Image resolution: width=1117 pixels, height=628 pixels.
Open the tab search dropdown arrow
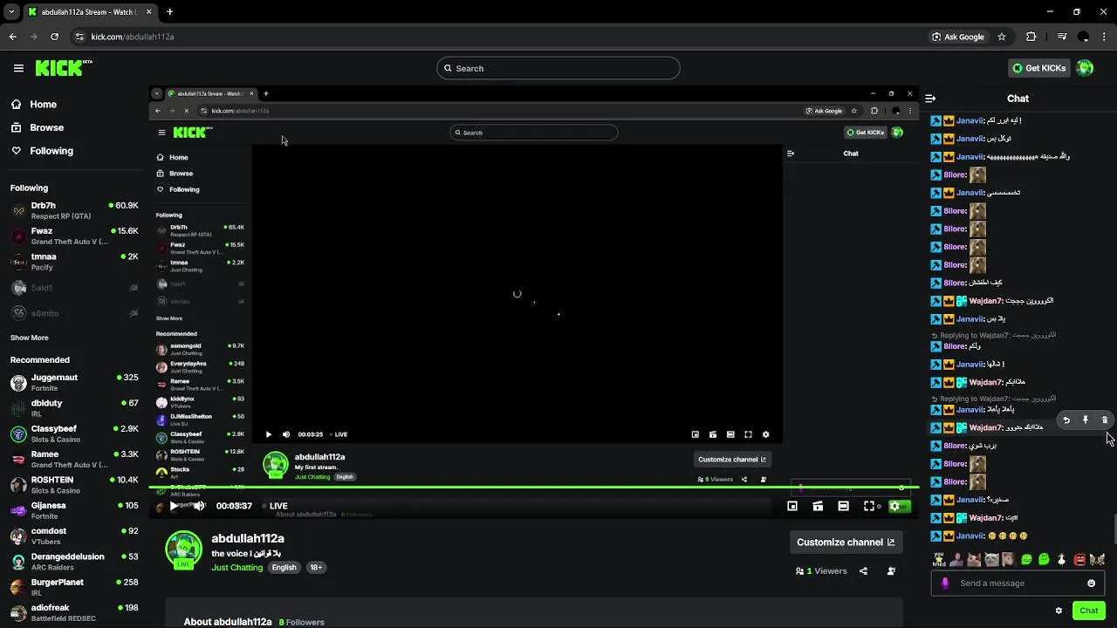(x=10, y=12)
